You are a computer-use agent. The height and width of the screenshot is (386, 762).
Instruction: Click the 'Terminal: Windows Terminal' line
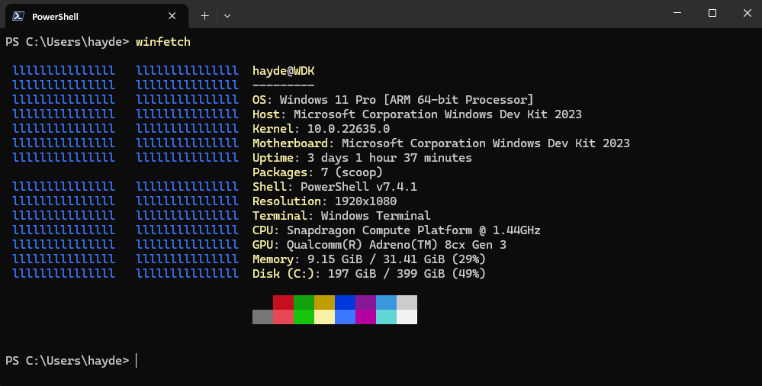click(x=341, y=216)
